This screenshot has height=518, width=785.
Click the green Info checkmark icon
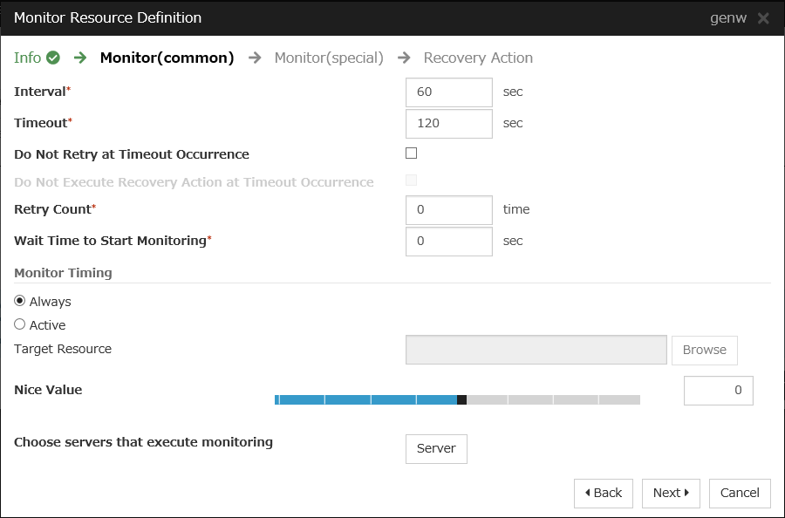(x=53, y=58)
